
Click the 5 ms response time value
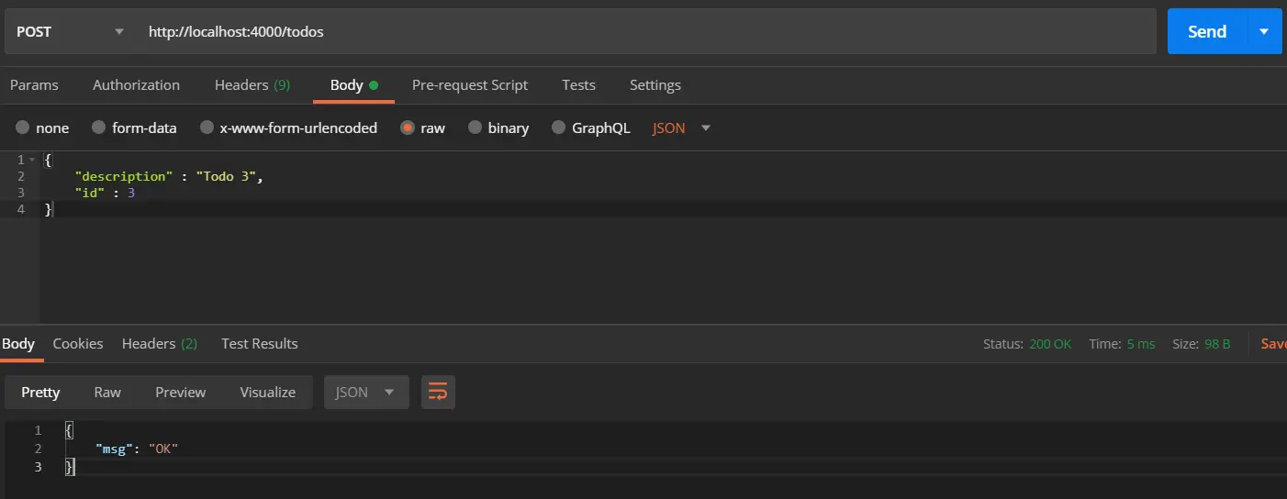pyautogui.click(x=1141, y=344)
